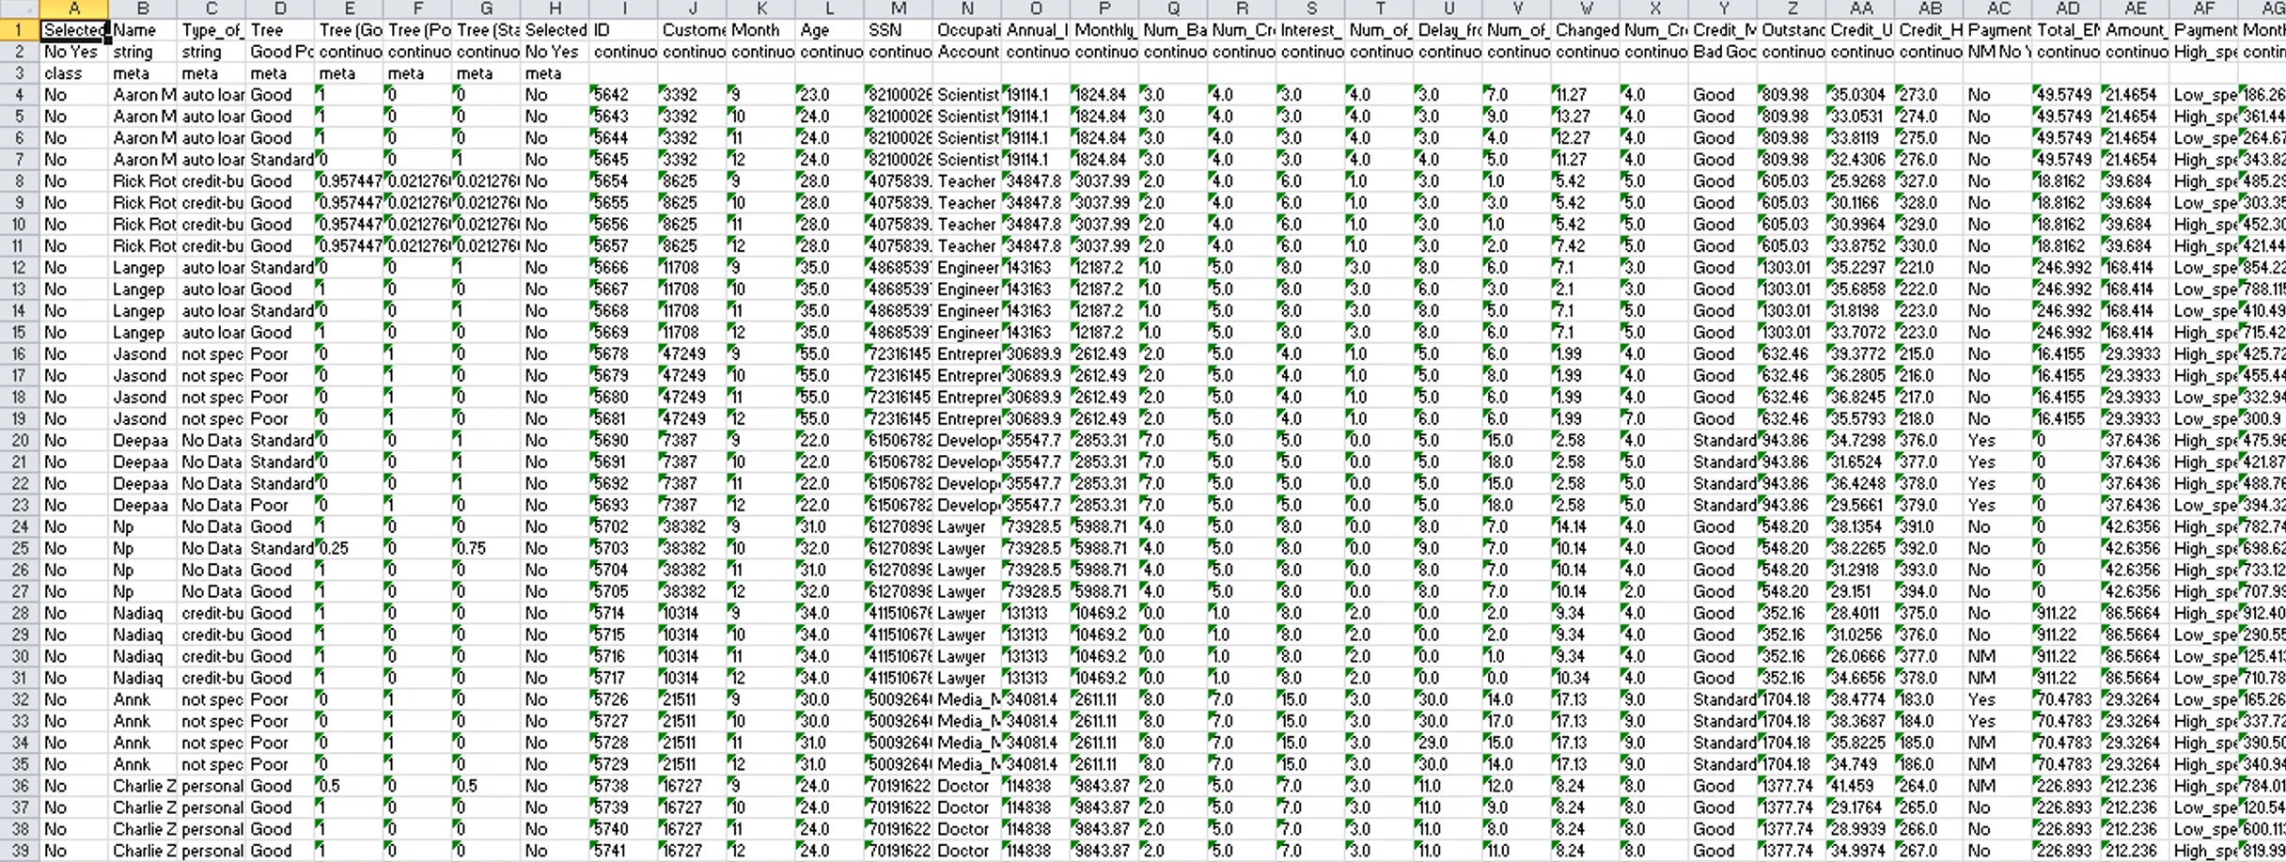Click the ID cell 5654
2286x862 pixels.
(624, 181)
